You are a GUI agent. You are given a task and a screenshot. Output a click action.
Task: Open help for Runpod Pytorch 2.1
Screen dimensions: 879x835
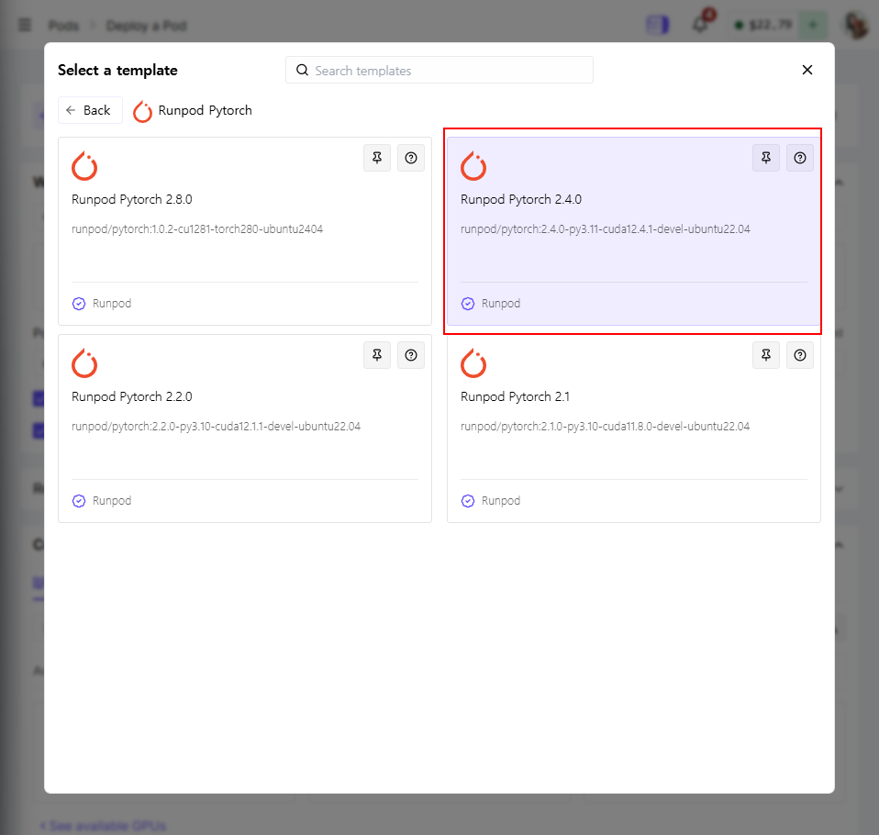800,355
